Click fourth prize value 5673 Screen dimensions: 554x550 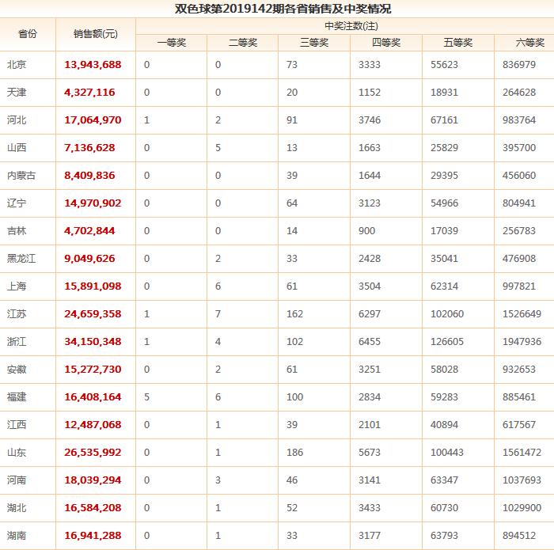coord(370,453)
